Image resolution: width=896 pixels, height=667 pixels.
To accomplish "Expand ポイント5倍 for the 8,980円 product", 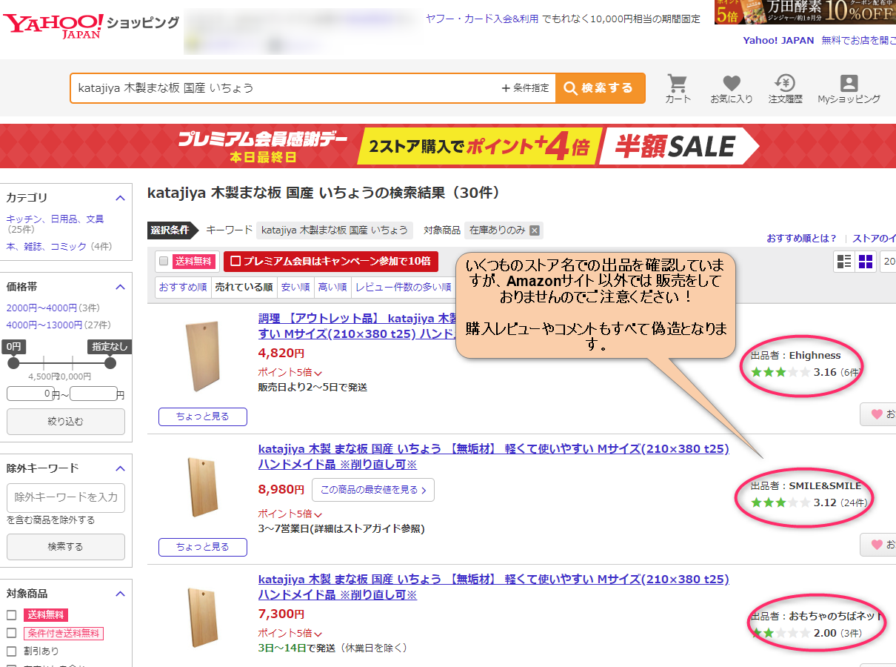I will [x=290, y=514].
